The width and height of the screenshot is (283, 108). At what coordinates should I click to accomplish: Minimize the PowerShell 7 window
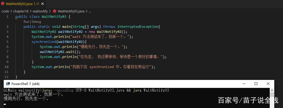(244, 84)
